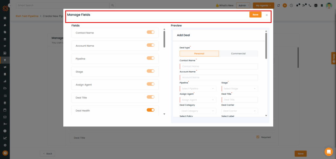Click the Rish Test Pipeline breadcrumb link
The height and width of the screenshot is (159, 336).
tap(27, 16)
